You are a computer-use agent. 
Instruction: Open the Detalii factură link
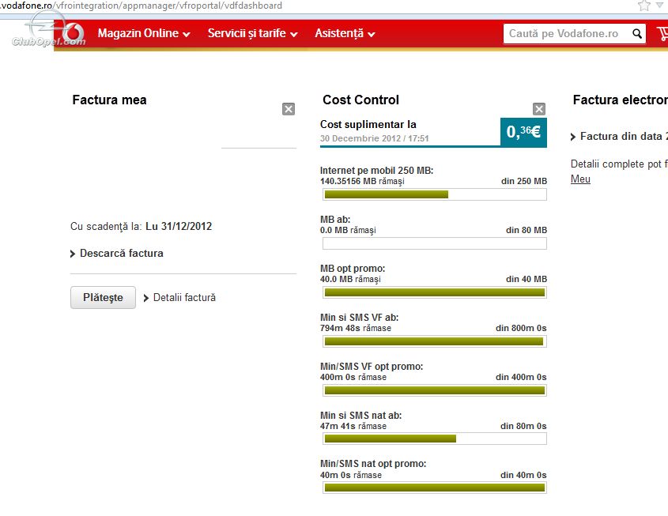179,298
